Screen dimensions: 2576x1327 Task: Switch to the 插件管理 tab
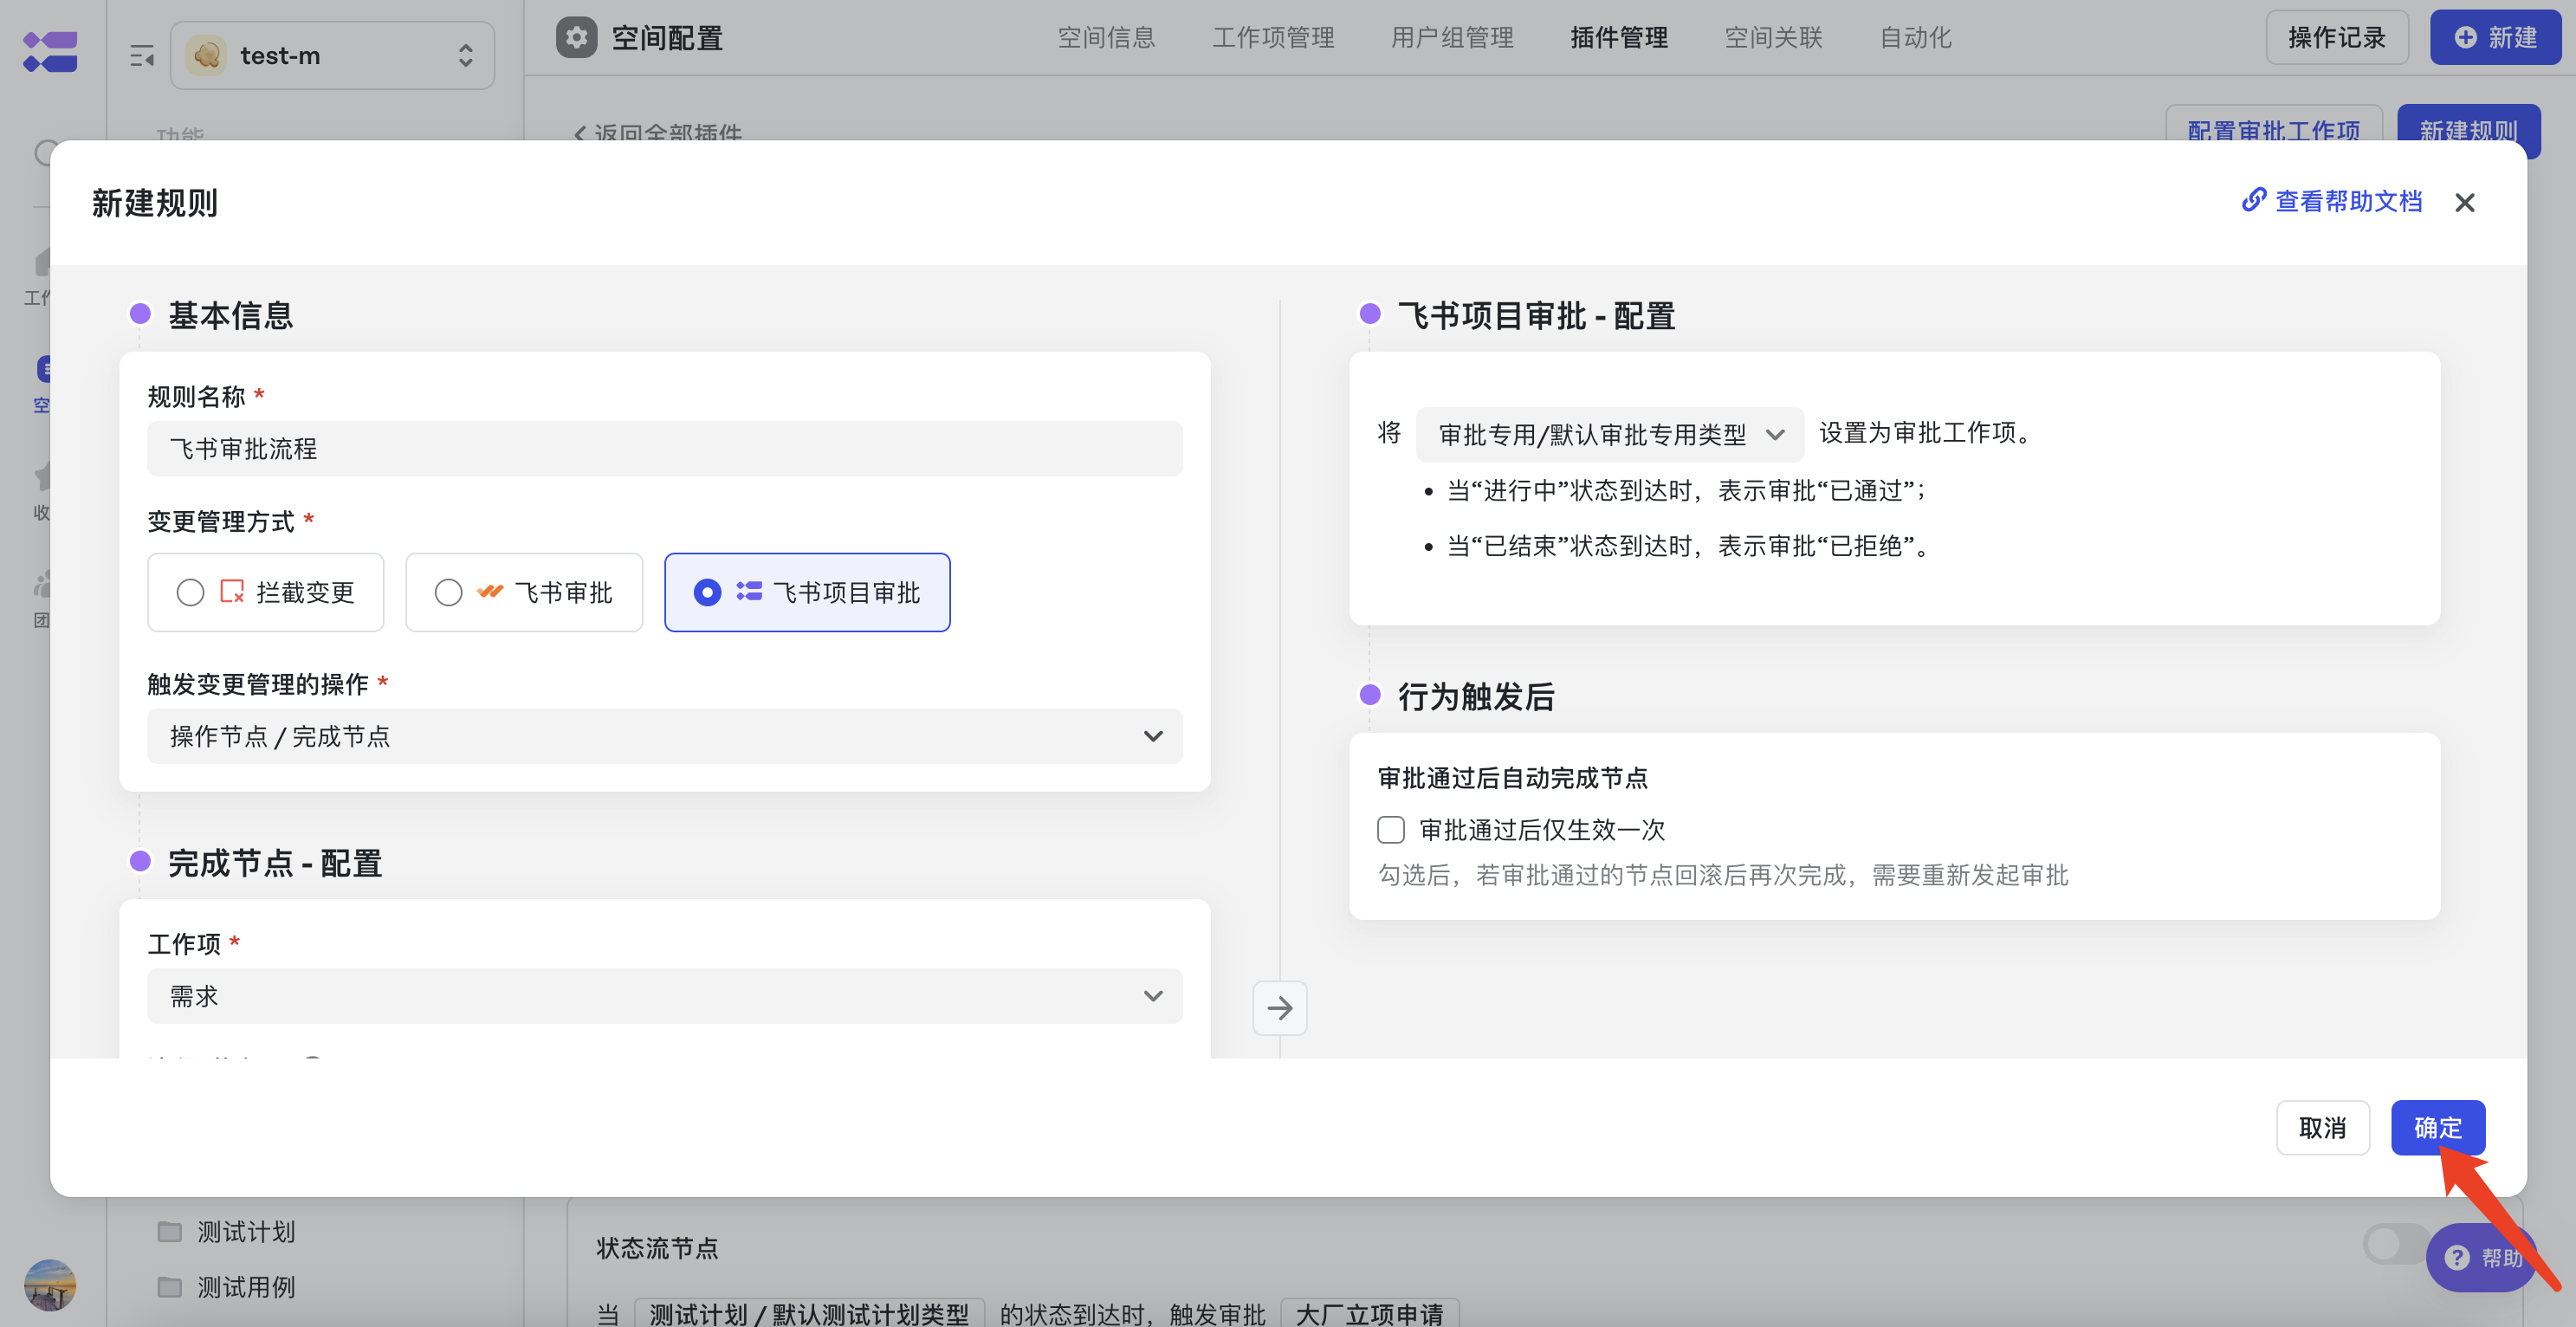pyautogui.click(x=1619, y=38)
